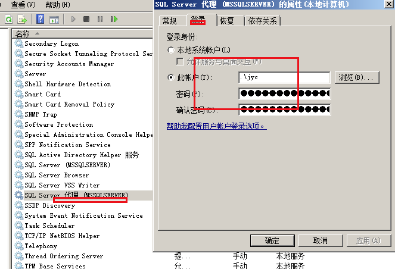Click the Refresh toolbar icon
This screenshot has height=269, width=395.
tap(8, 20)
